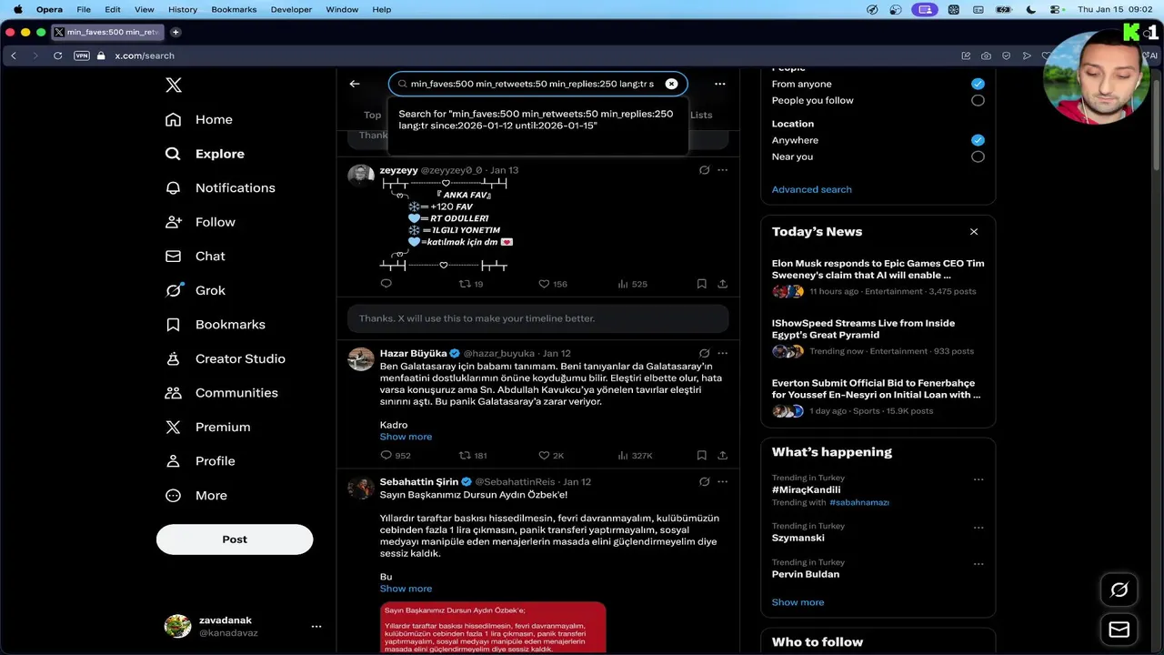Open IShowSpeed Great Pyramid news story
The height and width of the screenshot is (655, 1164).
[878, 337]
